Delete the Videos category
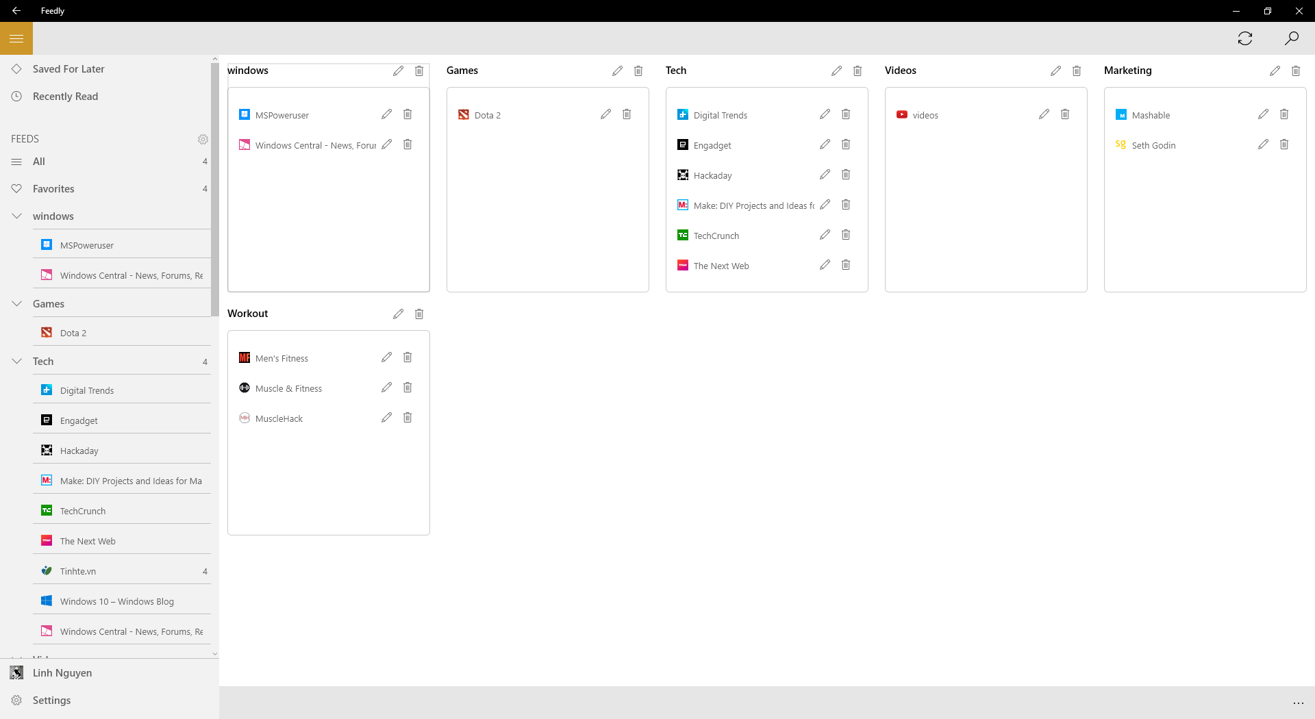 coord(1077,71)
